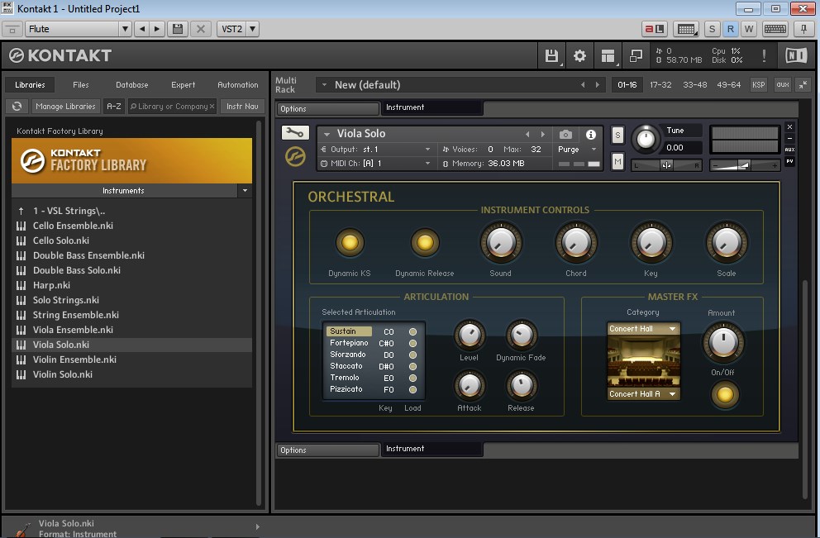Open the Concert Hall category dropdown
Image resolution: width=820 pixels, height=538 pixels.
[x=644, y=329]
